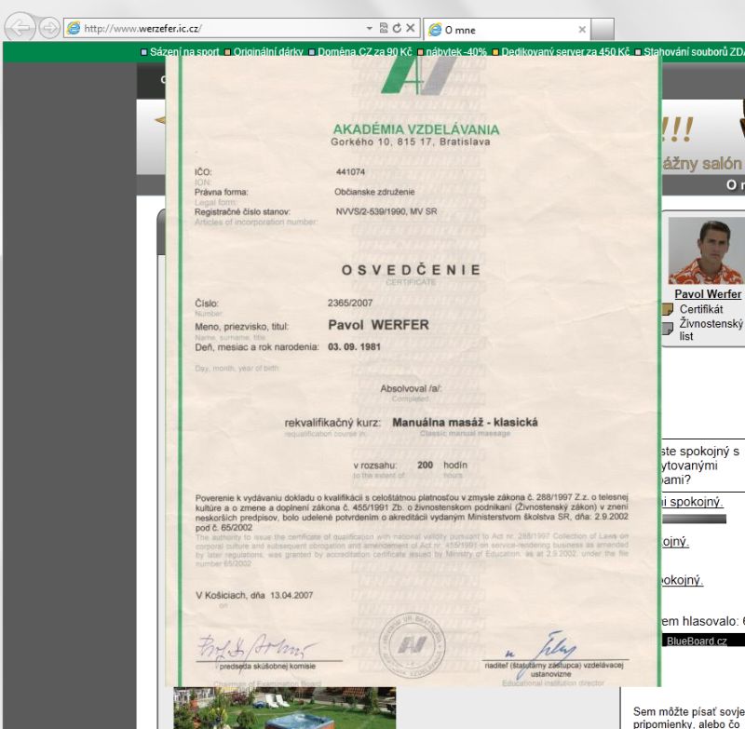Click the 'AKADÉMIA VZDELÁVANIA' certificate heading
This screenshot has width=745, height=729.
click(x=416, y=129)
